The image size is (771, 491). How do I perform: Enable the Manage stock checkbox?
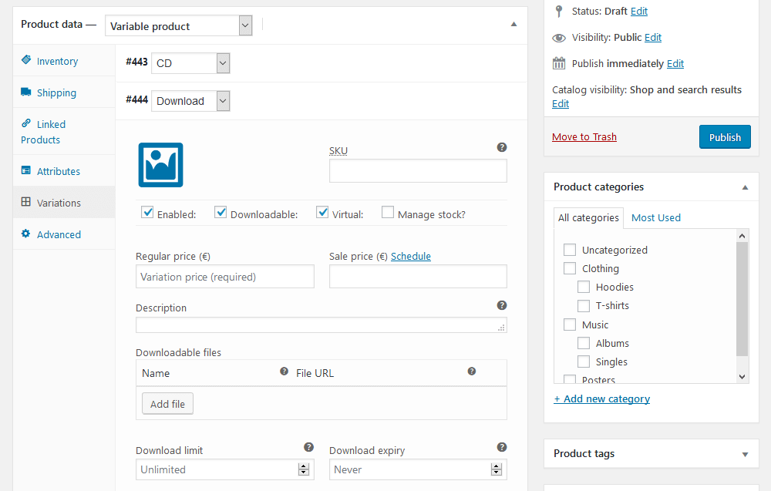tap(388, 213)
